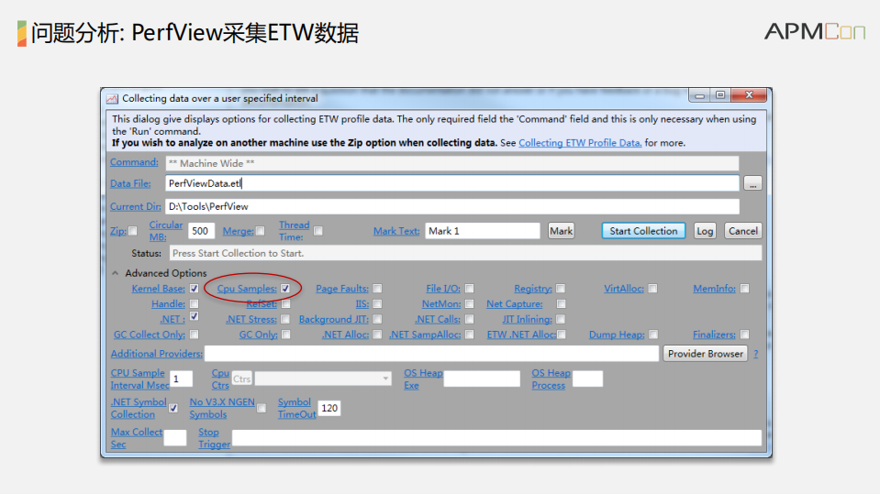This screenshot has width=880, height=494.
Task: Open Collecting ETW Profile Data link
Action: (580, 143)
